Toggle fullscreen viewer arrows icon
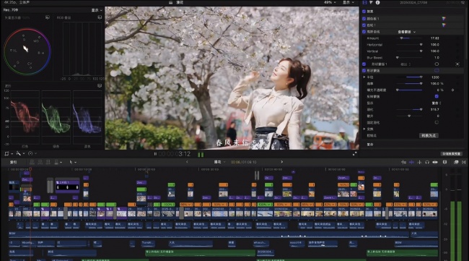 pos(354,154)
